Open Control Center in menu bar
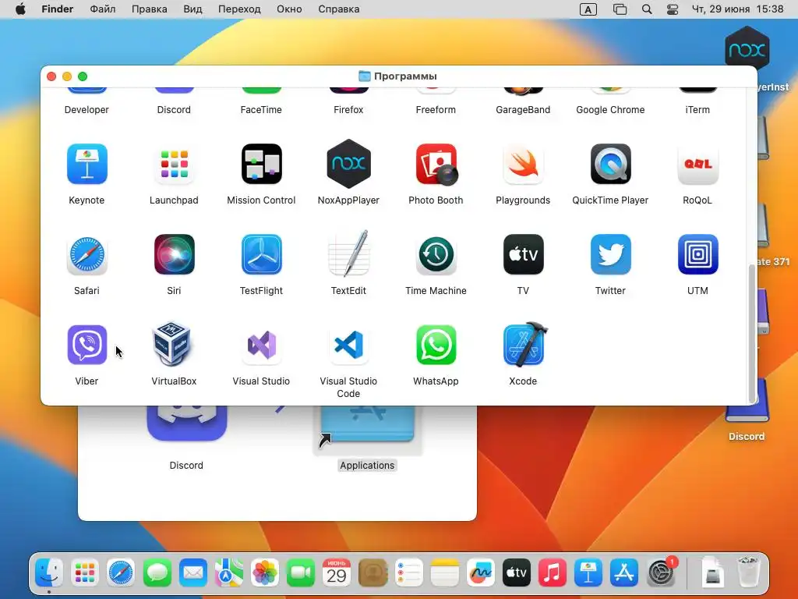Viewport: 798px width, 599px height. (x=673, y=9)
